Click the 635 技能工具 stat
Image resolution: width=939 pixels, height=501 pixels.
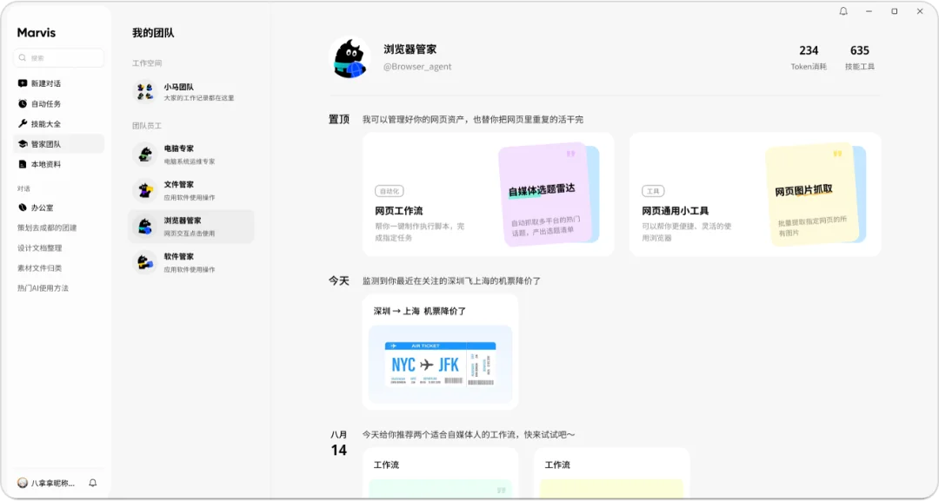859,57
